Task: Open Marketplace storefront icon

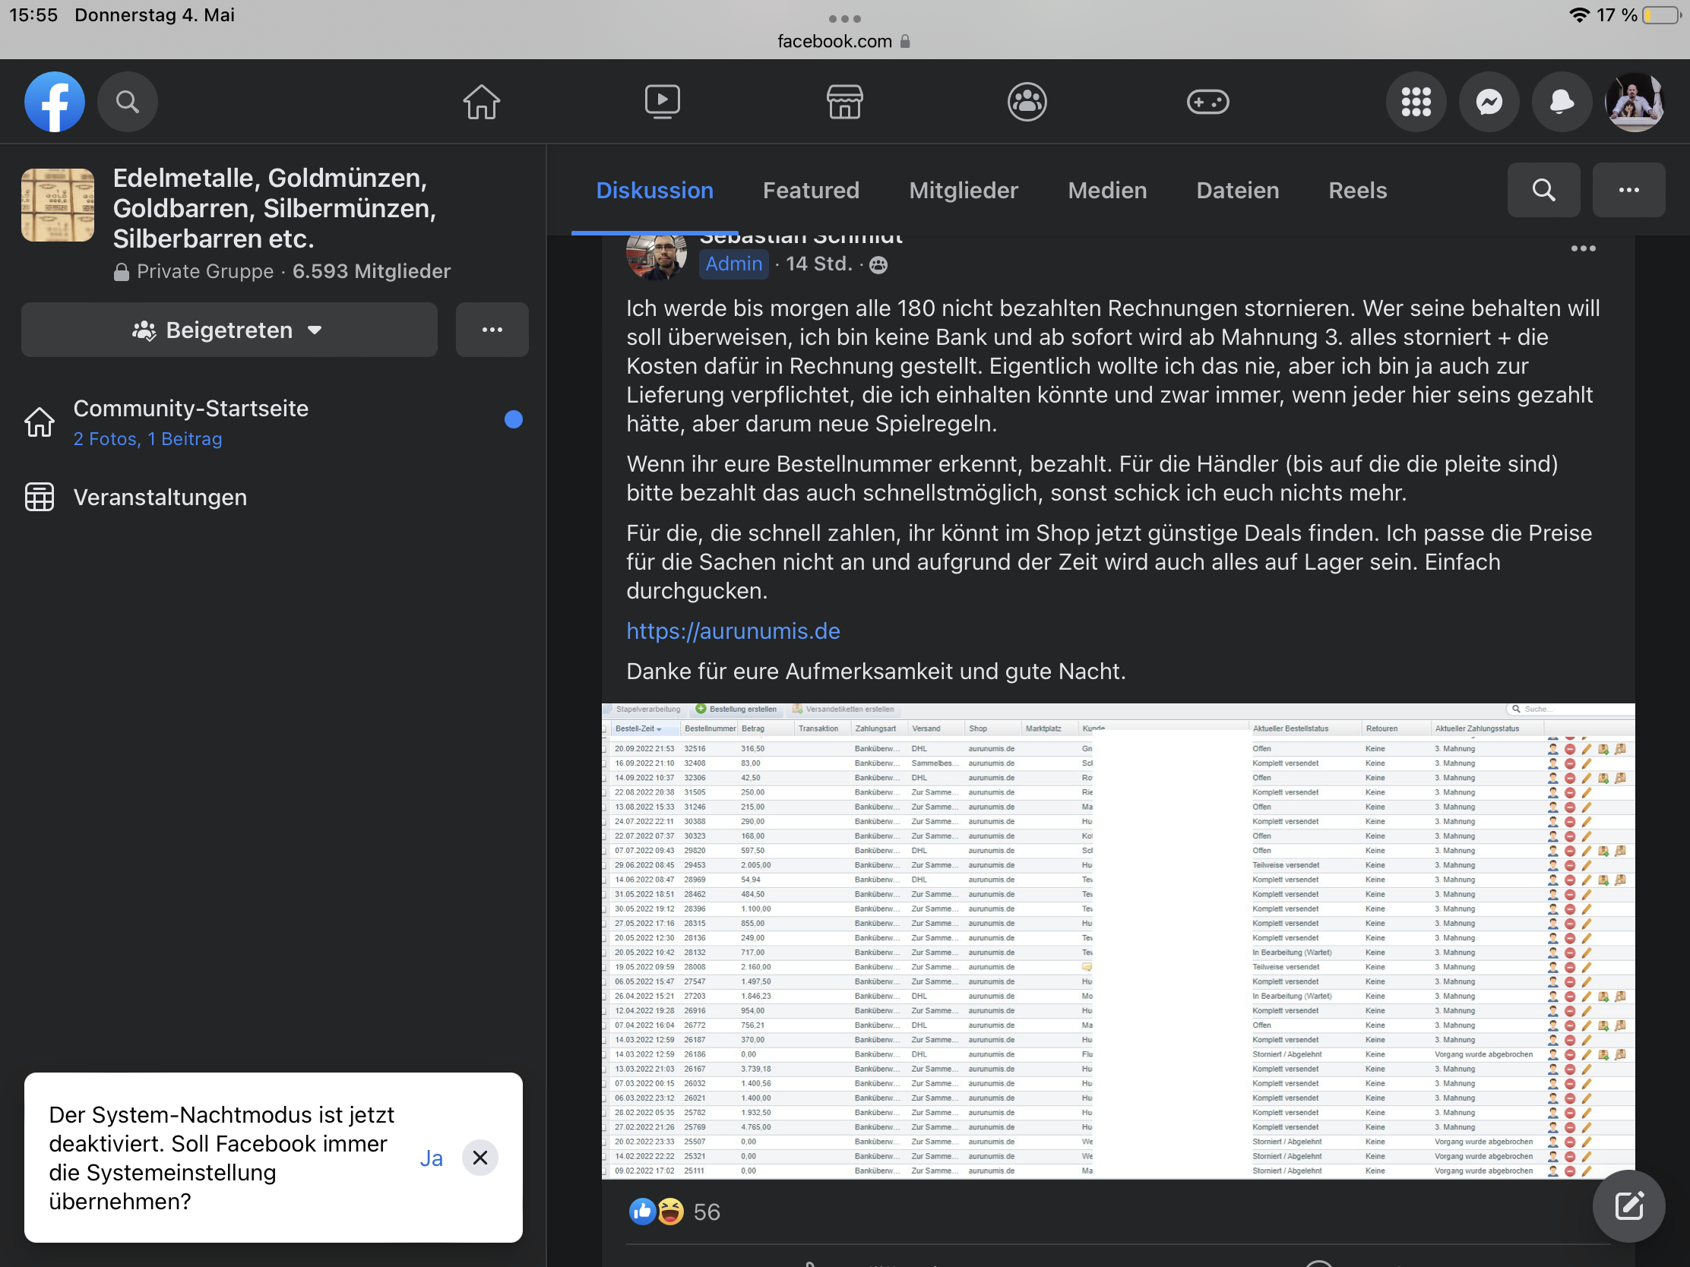Action: [x=844, y=102]
